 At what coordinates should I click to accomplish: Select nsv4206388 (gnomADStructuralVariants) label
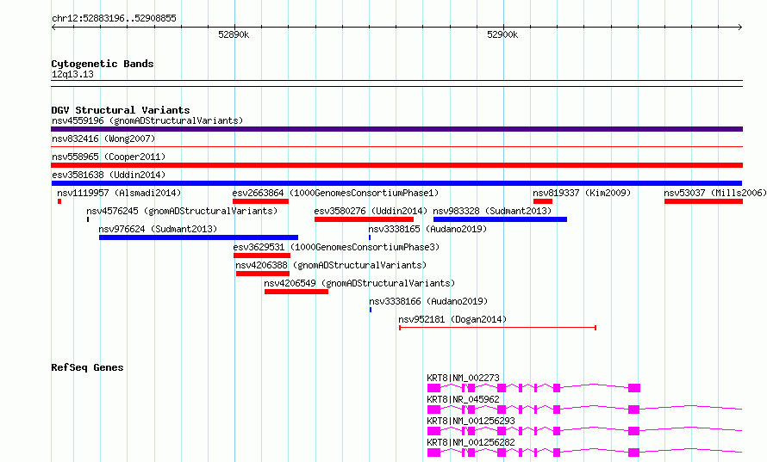pyautogui.click(x=331, y=265)
